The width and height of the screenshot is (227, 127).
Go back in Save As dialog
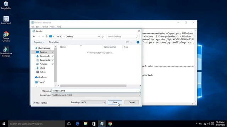tap(34, 37)
